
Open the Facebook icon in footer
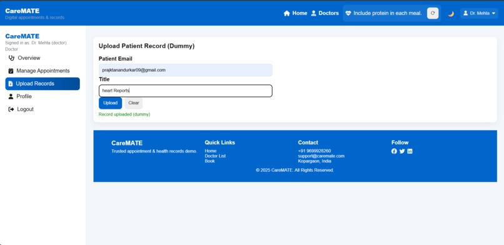(x=394, y=151)
